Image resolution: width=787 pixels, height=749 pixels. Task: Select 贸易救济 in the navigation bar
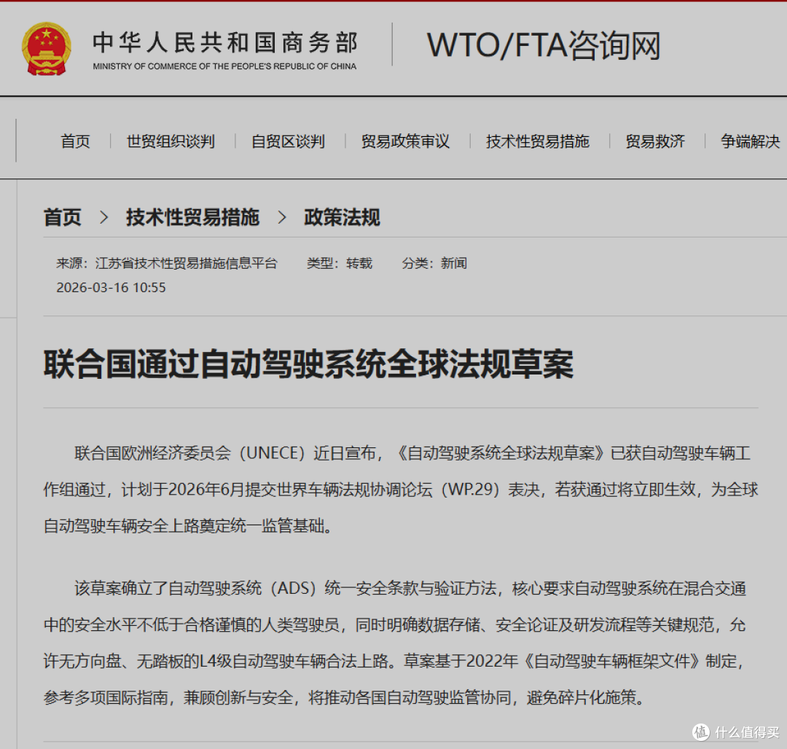655,141
